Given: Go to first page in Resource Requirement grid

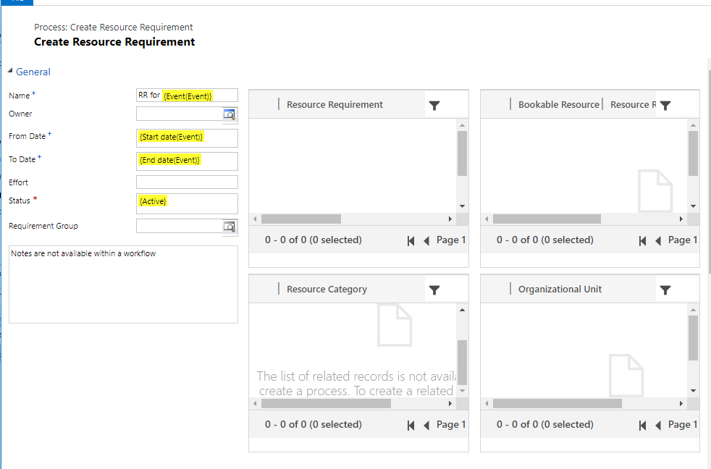Looking at the screenshot, I should click(411, 240).
